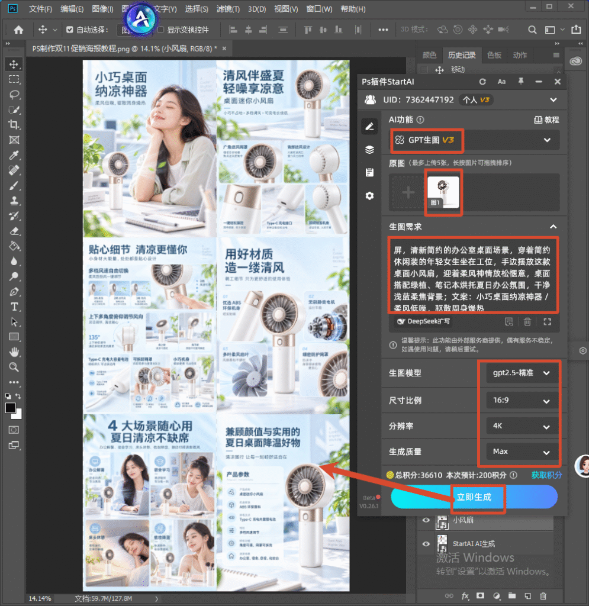The width and height of the screenshot is (589, 606).
Task: Open the GPT生图 AI function dropdown
Action: [x=474, y=140]
